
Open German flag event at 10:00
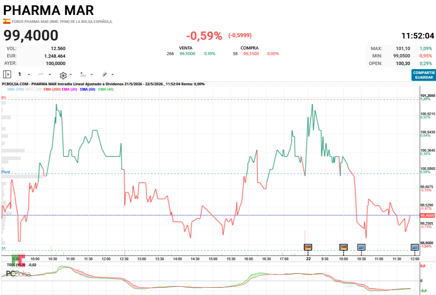[x=343, y=247]
